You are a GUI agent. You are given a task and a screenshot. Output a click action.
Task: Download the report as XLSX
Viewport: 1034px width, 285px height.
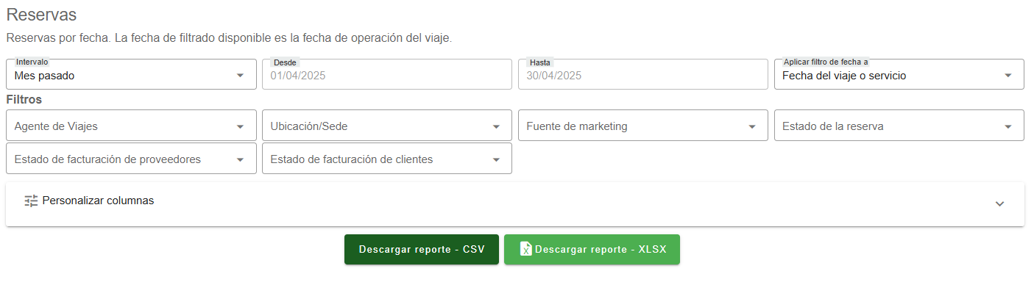pos(592,249)
